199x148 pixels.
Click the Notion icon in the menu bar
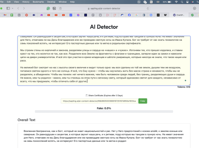139,2
